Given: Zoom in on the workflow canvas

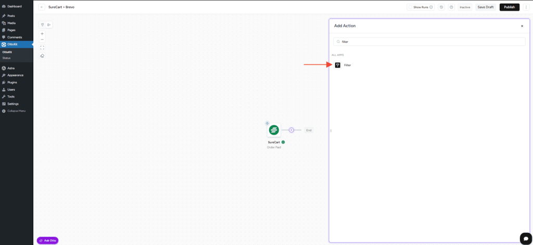Looking at the screenshot, I should coord(42,34).
